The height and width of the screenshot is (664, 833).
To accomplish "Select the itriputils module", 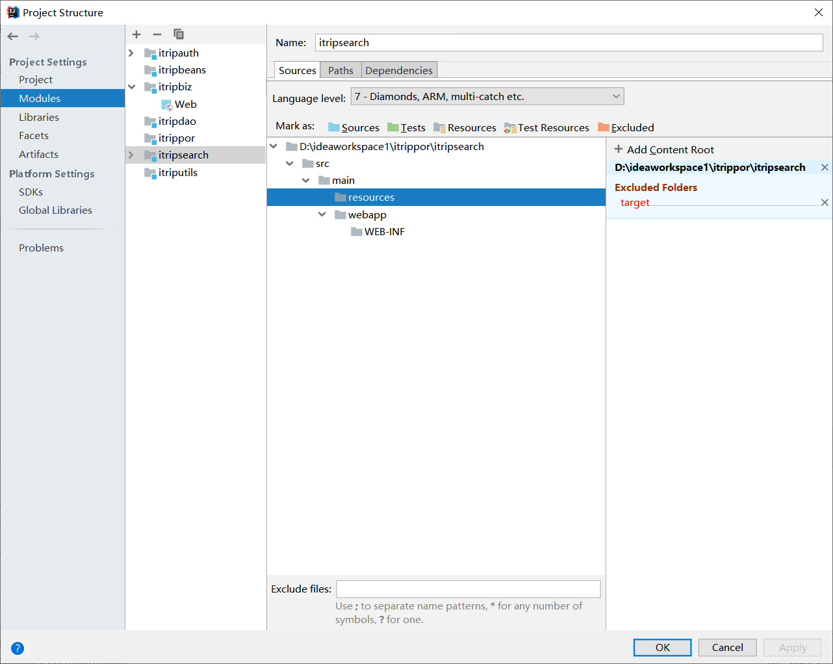I will 178,173.
